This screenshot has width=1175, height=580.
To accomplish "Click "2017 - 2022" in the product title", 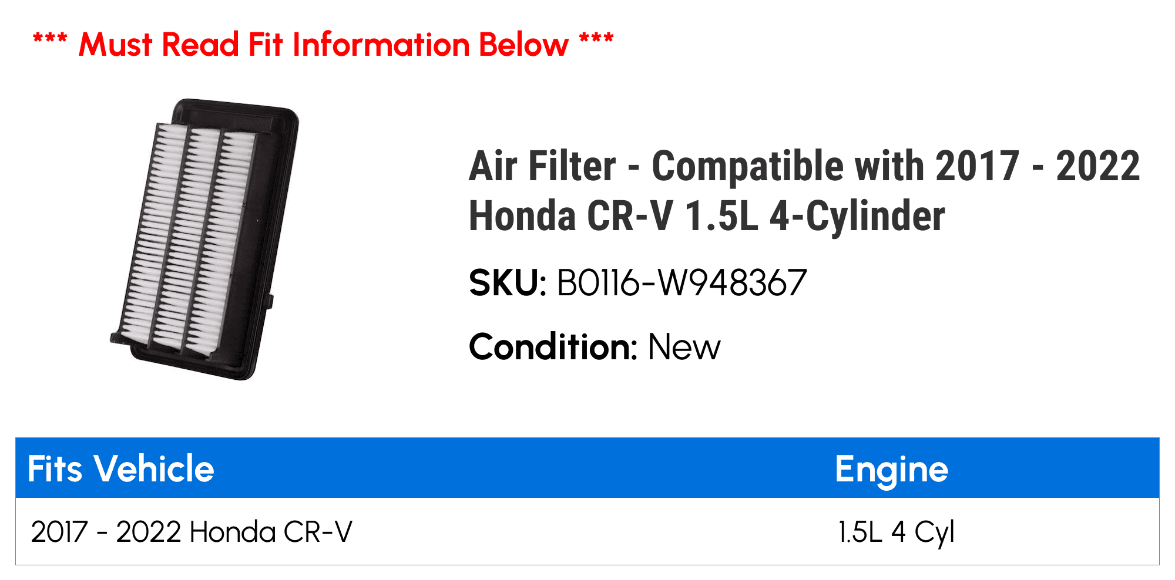I will click(x=1038, y=167).
